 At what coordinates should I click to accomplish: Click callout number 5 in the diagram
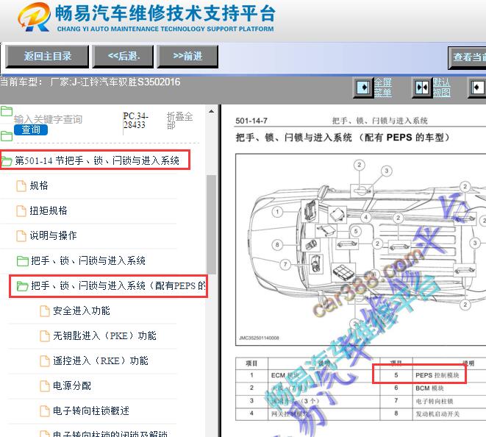(356, 231)
